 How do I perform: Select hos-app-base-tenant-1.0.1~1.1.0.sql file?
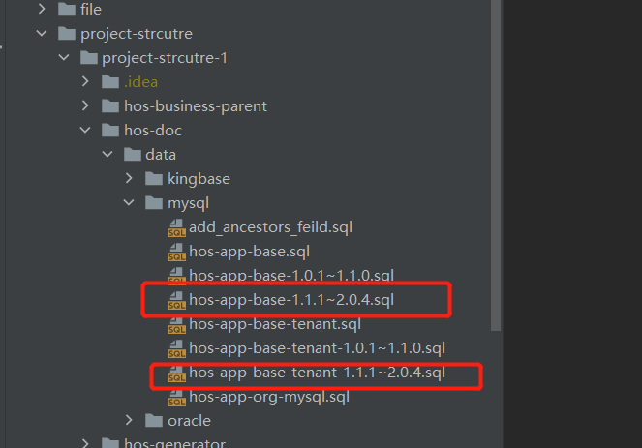pos(317,348)
